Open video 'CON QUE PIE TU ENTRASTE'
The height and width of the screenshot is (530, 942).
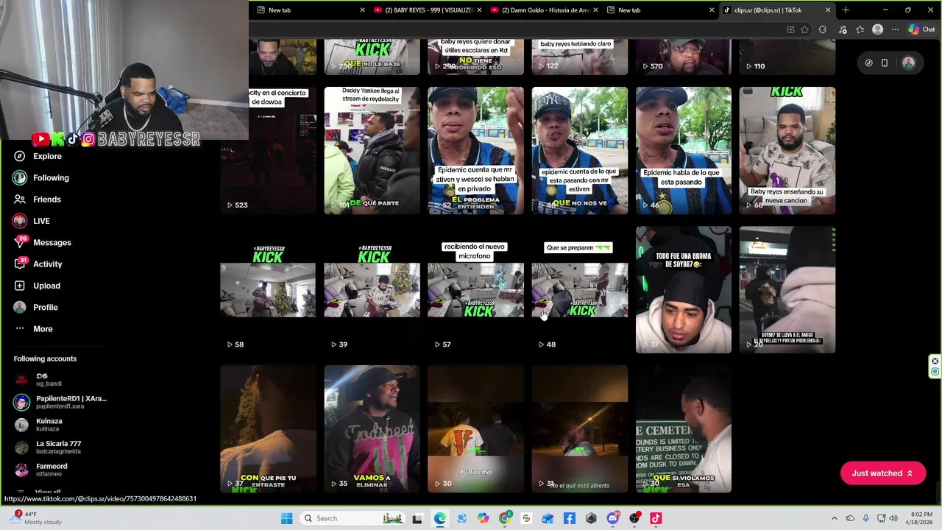[x=268, y=429]
